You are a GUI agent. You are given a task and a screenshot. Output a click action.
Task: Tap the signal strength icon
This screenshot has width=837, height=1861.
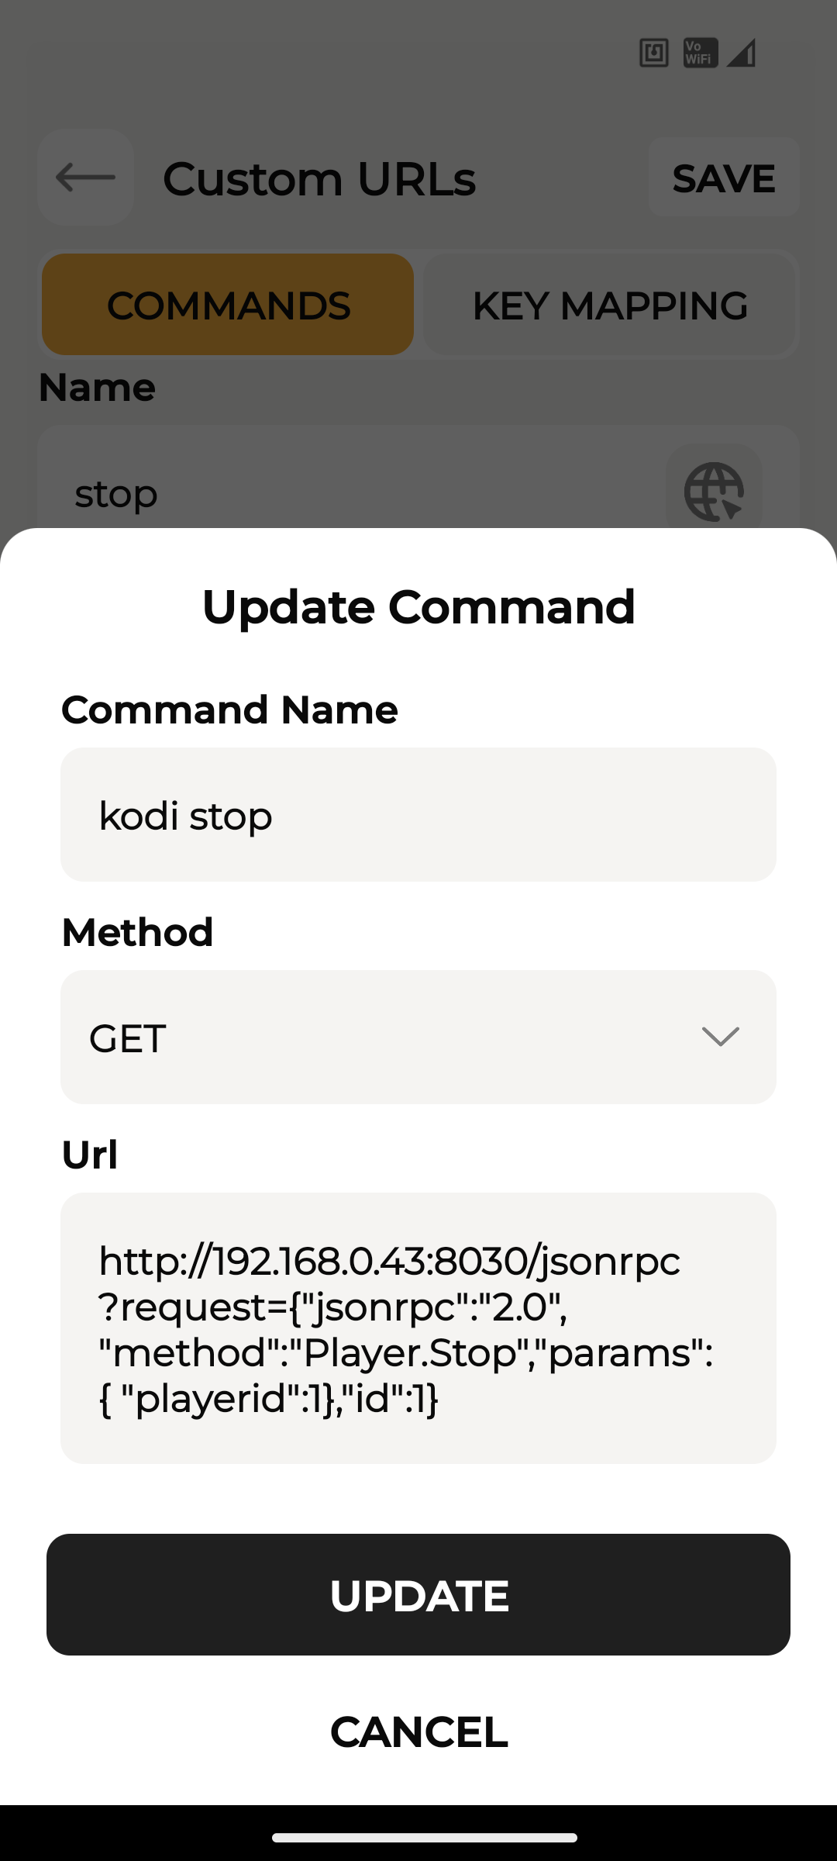pyautogui.click(x=741, y=54)
